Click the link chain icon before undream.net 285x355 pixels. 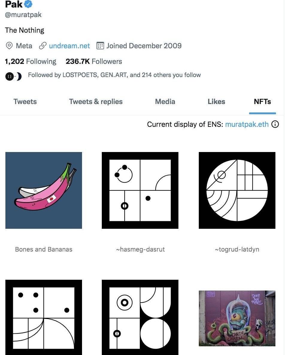[x=43, y=46]
